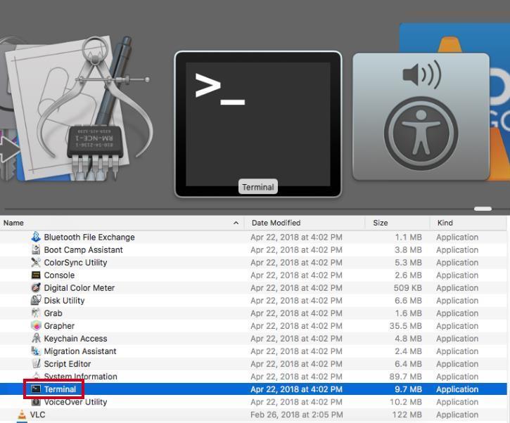Click the 10.2 MB size value
This screenshot has height=423, width=510.
click(x=406, y=402)
